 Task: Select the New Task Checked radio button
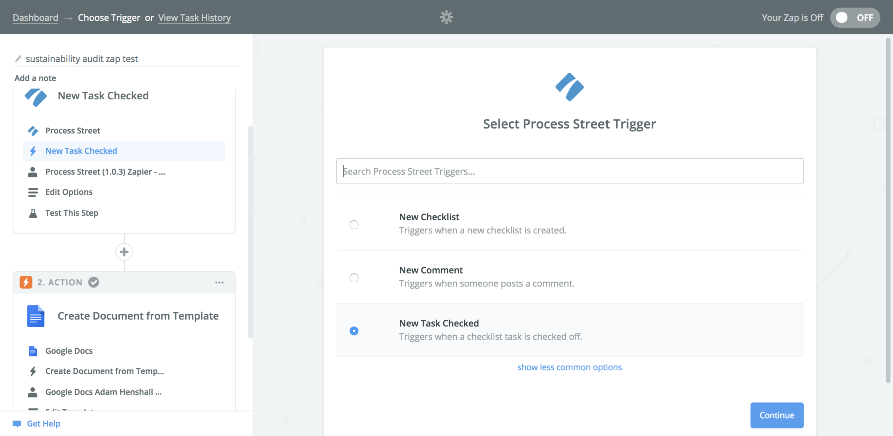tap(354, 331)
